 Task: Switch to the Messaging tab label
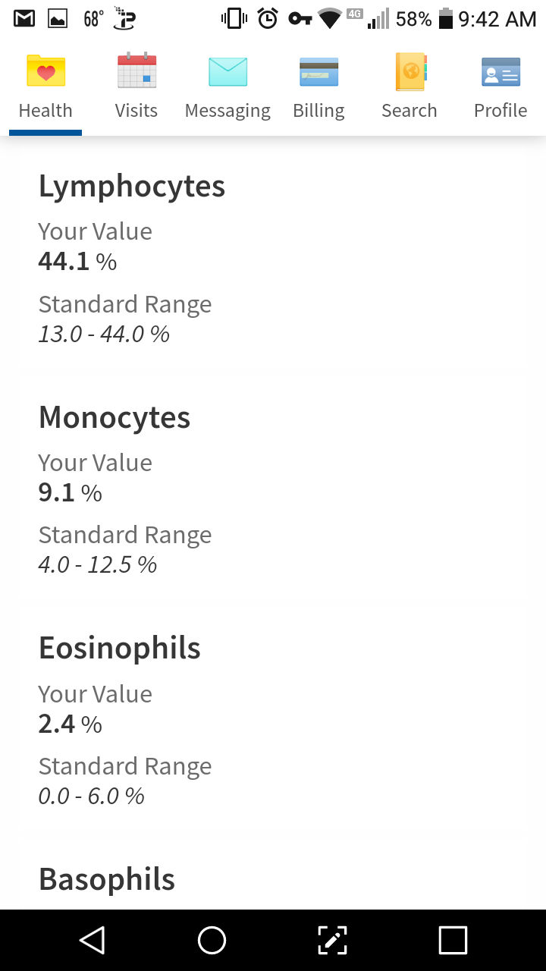point(227,111)
